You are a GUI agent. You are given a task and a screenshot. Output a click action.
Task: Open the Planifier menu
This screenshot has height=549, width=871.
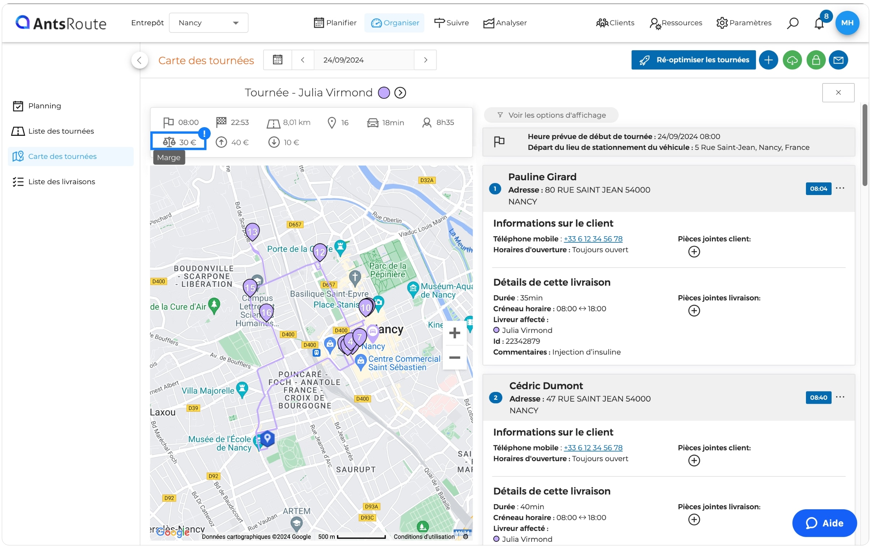(x=335, y=23)
